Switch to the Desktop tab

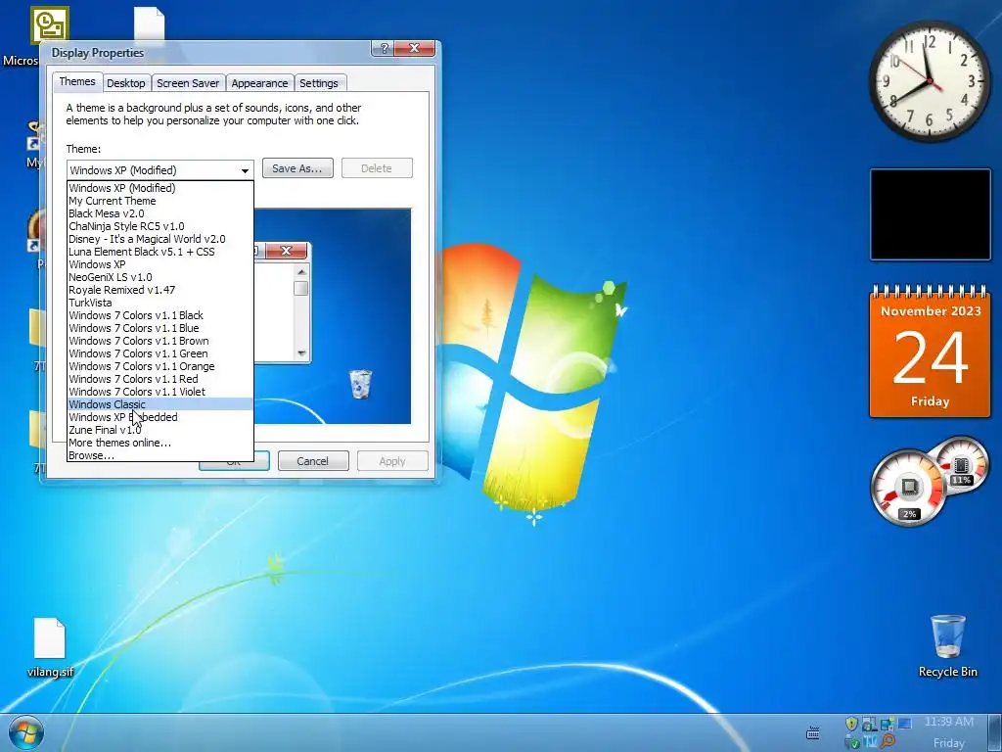(x=126, y=83)
